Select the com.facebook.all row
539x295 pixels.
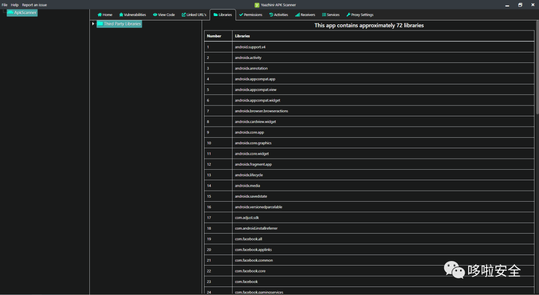[x=369, y=239]
